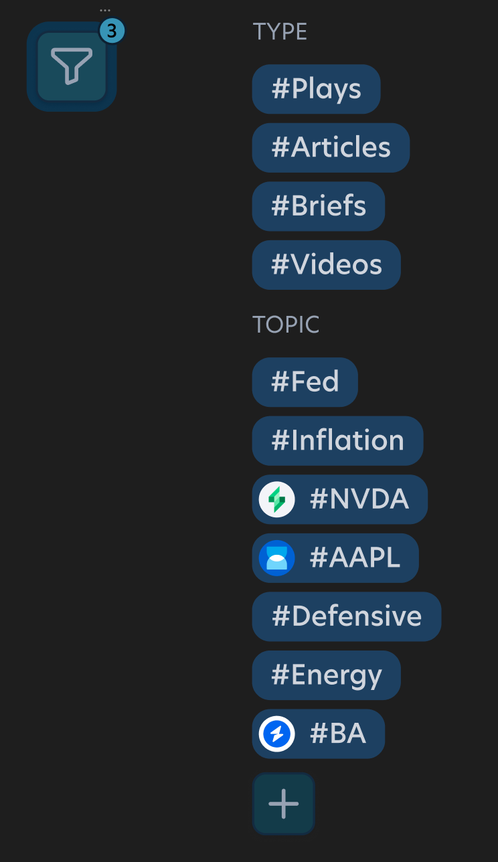
Task: Select the #NVDA tag
Action: (339, 499)
